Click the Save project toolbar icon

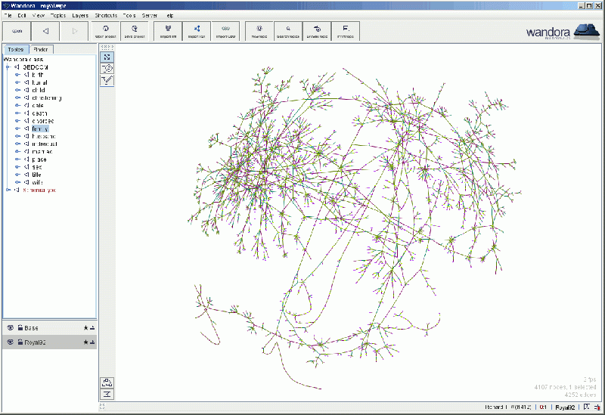pyautogui.click(x=133, y=31)
